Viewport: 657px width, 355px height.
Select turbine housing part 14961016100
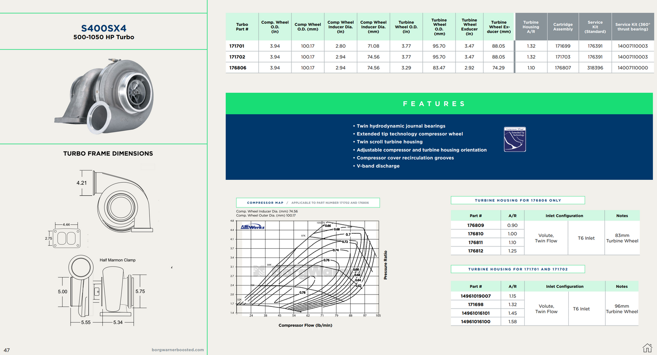pyautogui.click(x=476, y=321)
